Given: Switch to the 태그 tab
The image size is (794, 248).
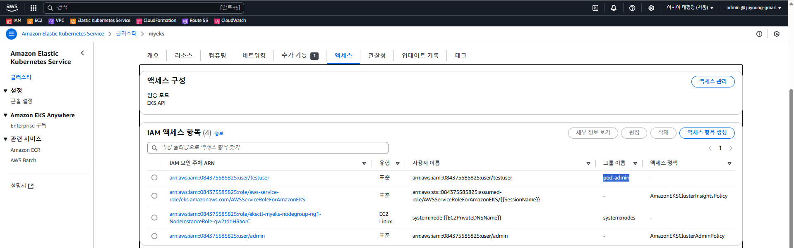Looking at the screenshot, I should click(x=461, y=55).
